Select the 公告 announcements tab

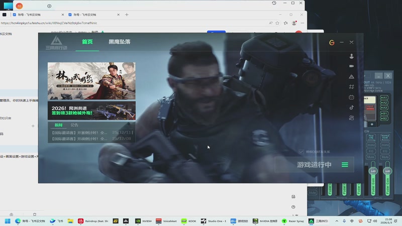tap(74, 125)
